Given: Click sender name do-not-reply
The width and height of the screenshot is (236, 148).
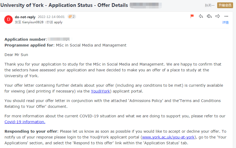Looking at the screenshot, I should pyautogui.click(x=25, y=17).
